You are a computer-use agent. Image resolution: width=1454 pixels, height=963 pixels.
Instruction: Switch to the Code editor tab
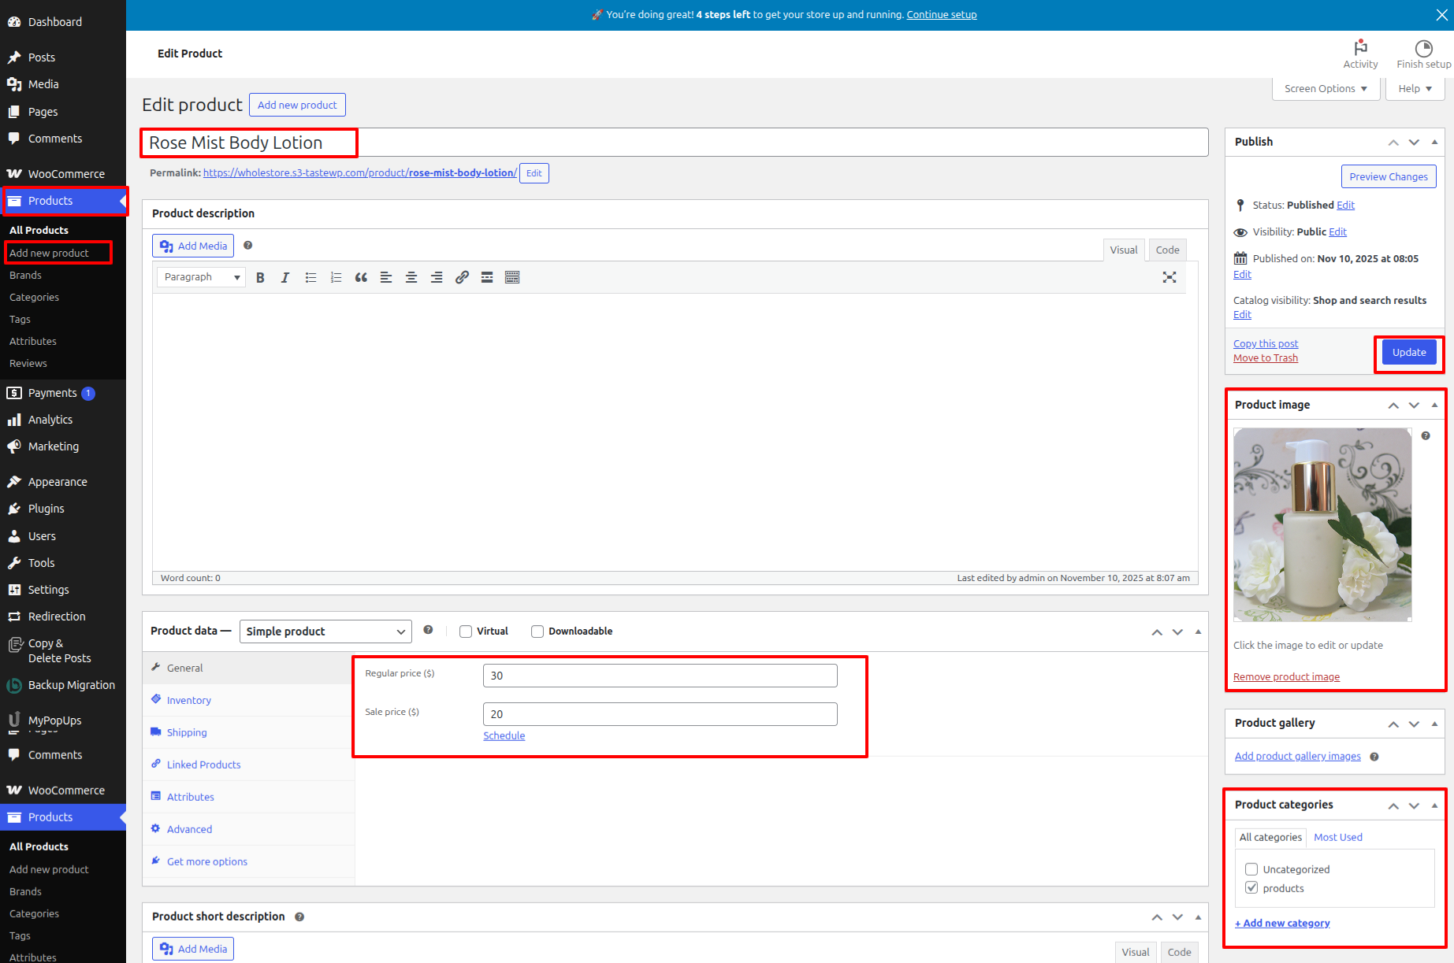(x=1167, y=250)
